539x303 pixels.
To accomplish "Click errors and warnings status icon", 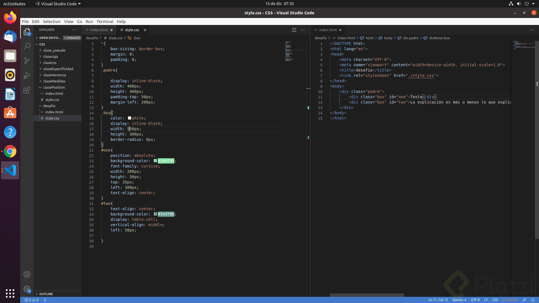I will click(31, 300).
